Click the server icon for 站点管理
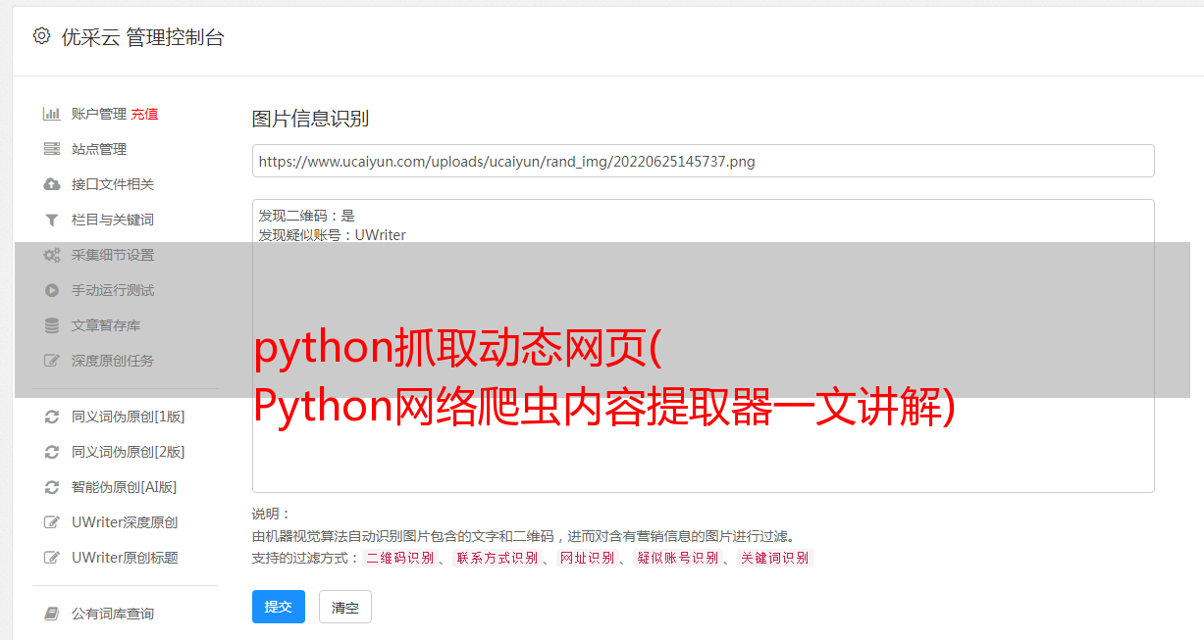 coord(52,149)
